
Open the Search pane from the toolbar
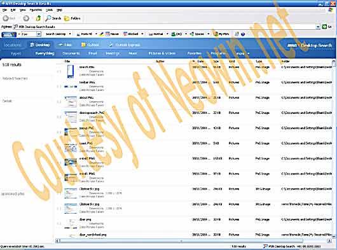tap(53, 18)
